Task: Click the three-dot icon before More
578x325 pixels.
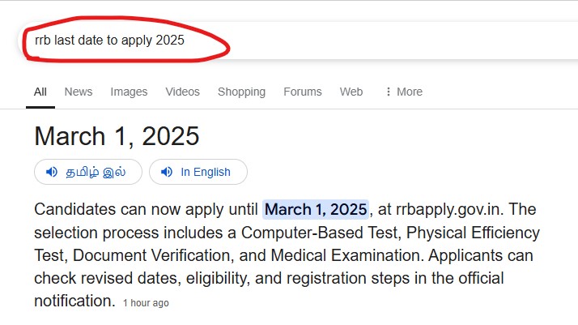Action: pos(388,92)
